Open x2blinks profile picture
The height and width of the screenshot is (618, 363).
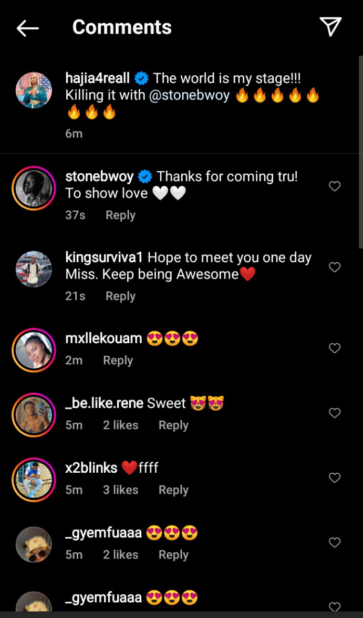point(34,480)
